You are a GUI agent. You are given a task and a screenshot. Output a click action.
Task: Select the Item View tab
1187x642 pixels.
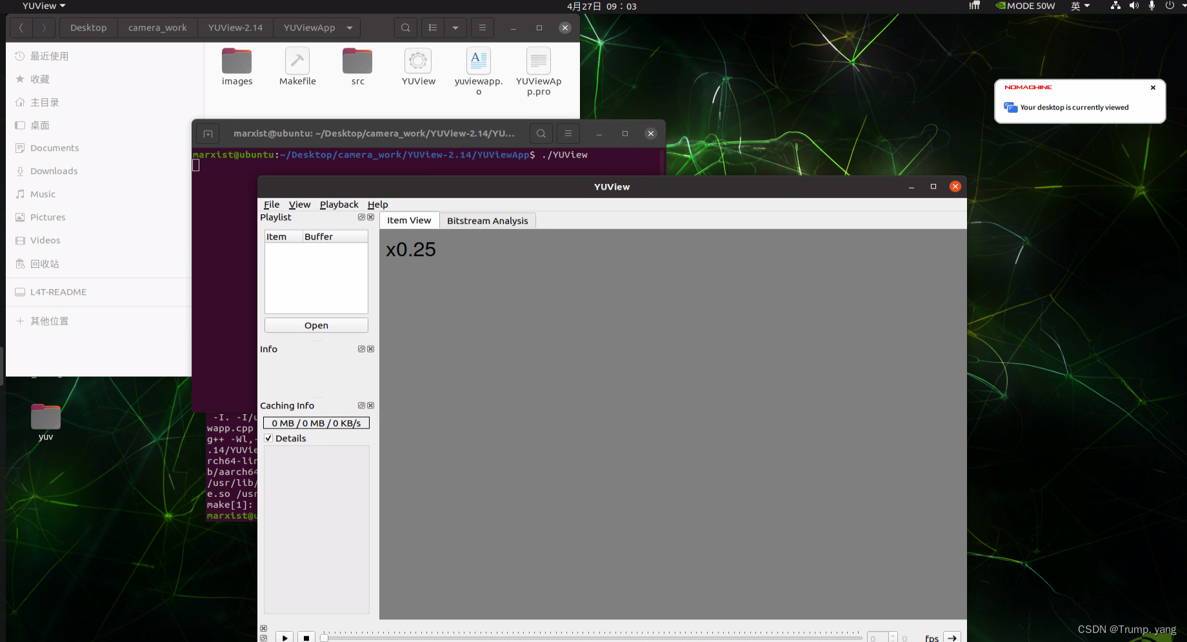(409, 220)
